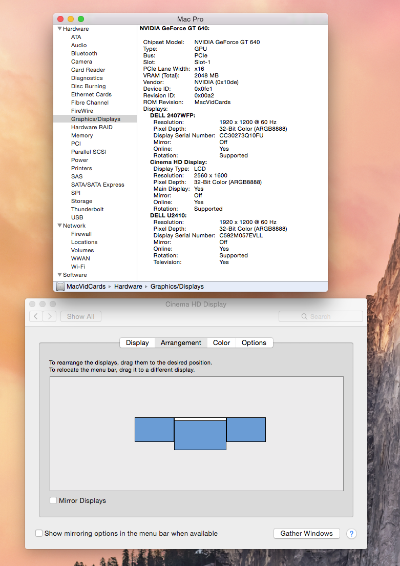Select the Arrangement tab
The width and height of the screenshot is (400, 566).
[181, 343]
